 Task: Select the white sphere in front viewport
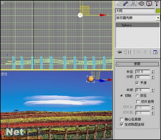point(80,15)
